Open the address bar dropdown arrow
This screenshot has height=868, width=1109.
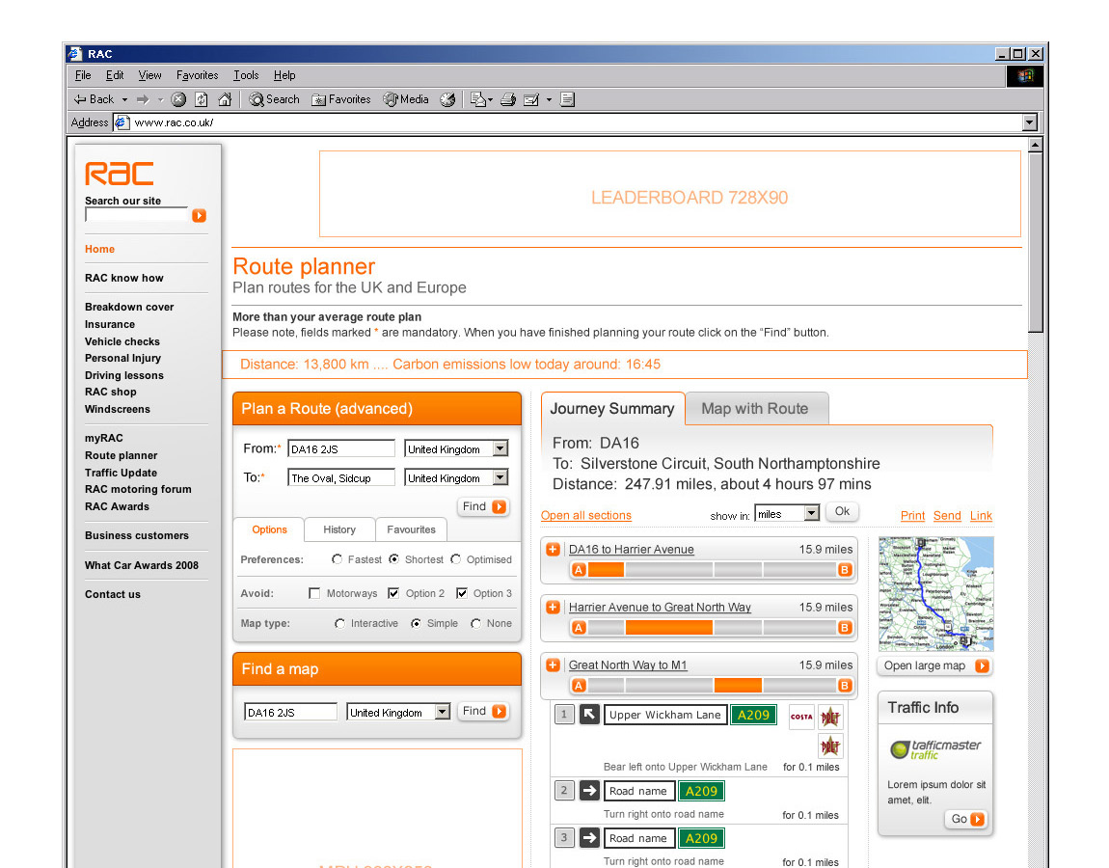click(1030, 122)
